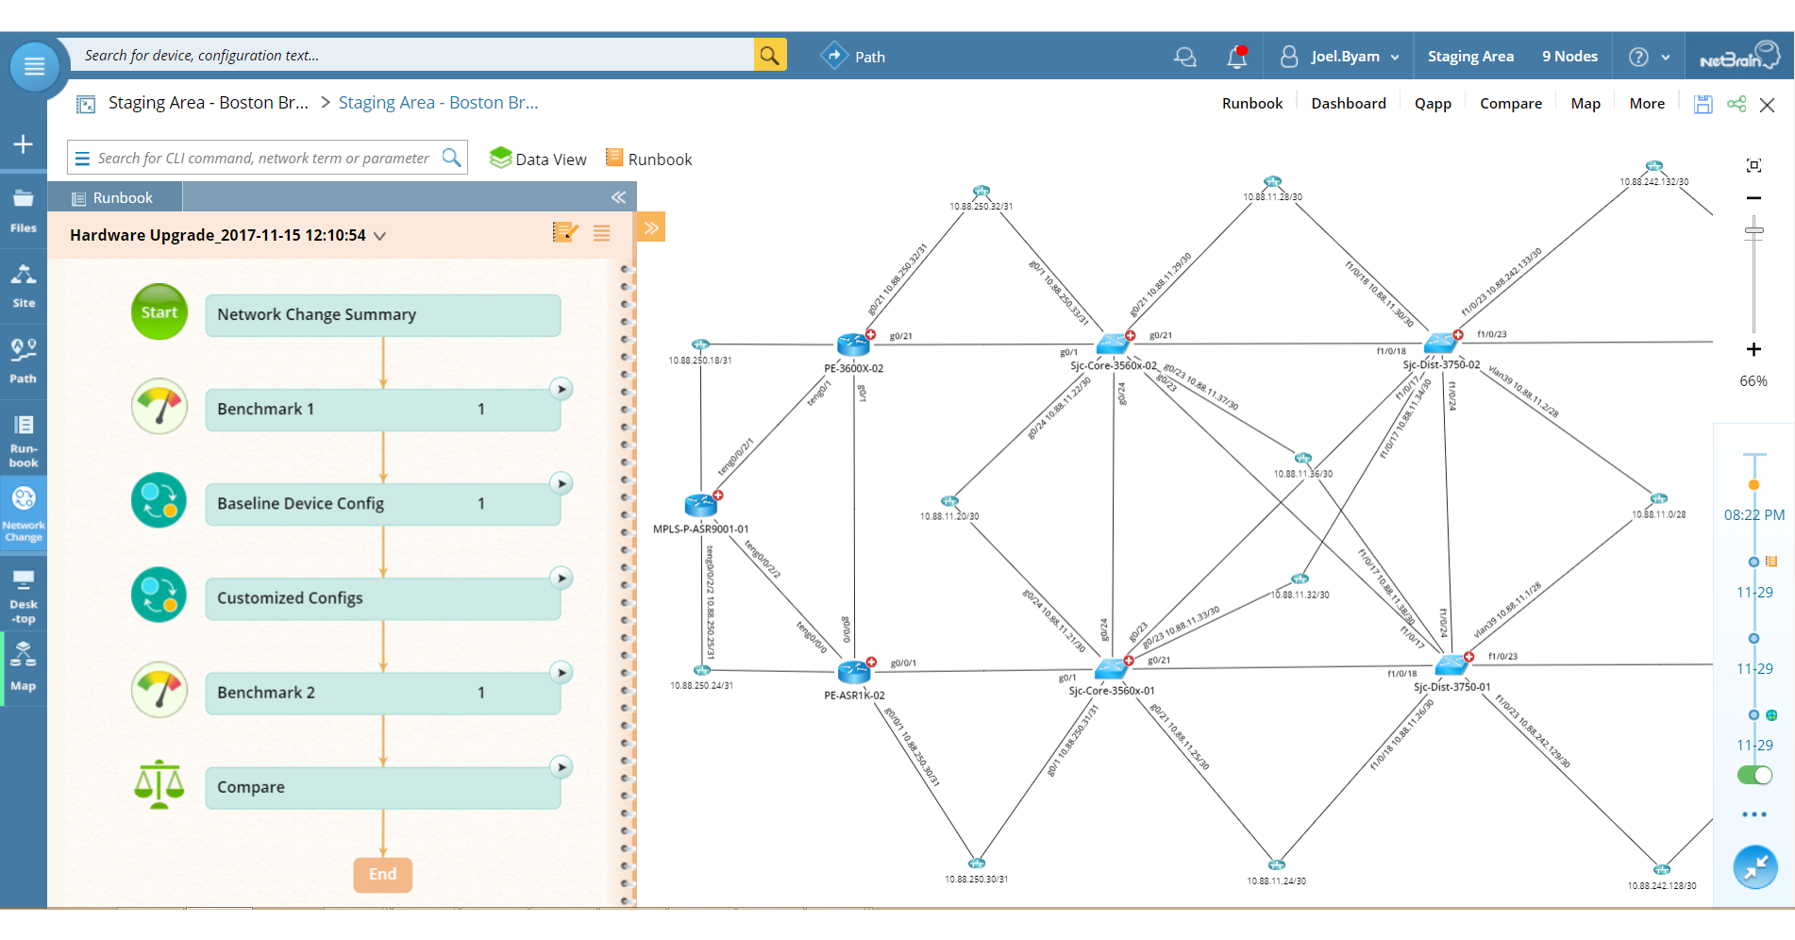Click the share map icon
1795x940 pixels.
(1736, 104)
